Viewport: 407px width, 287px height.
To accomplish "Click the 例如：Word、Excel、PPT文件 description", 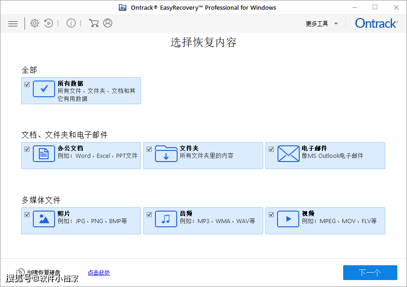I will 98,156.
